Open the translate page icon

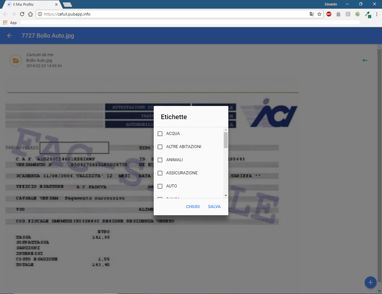click(312, 14)
